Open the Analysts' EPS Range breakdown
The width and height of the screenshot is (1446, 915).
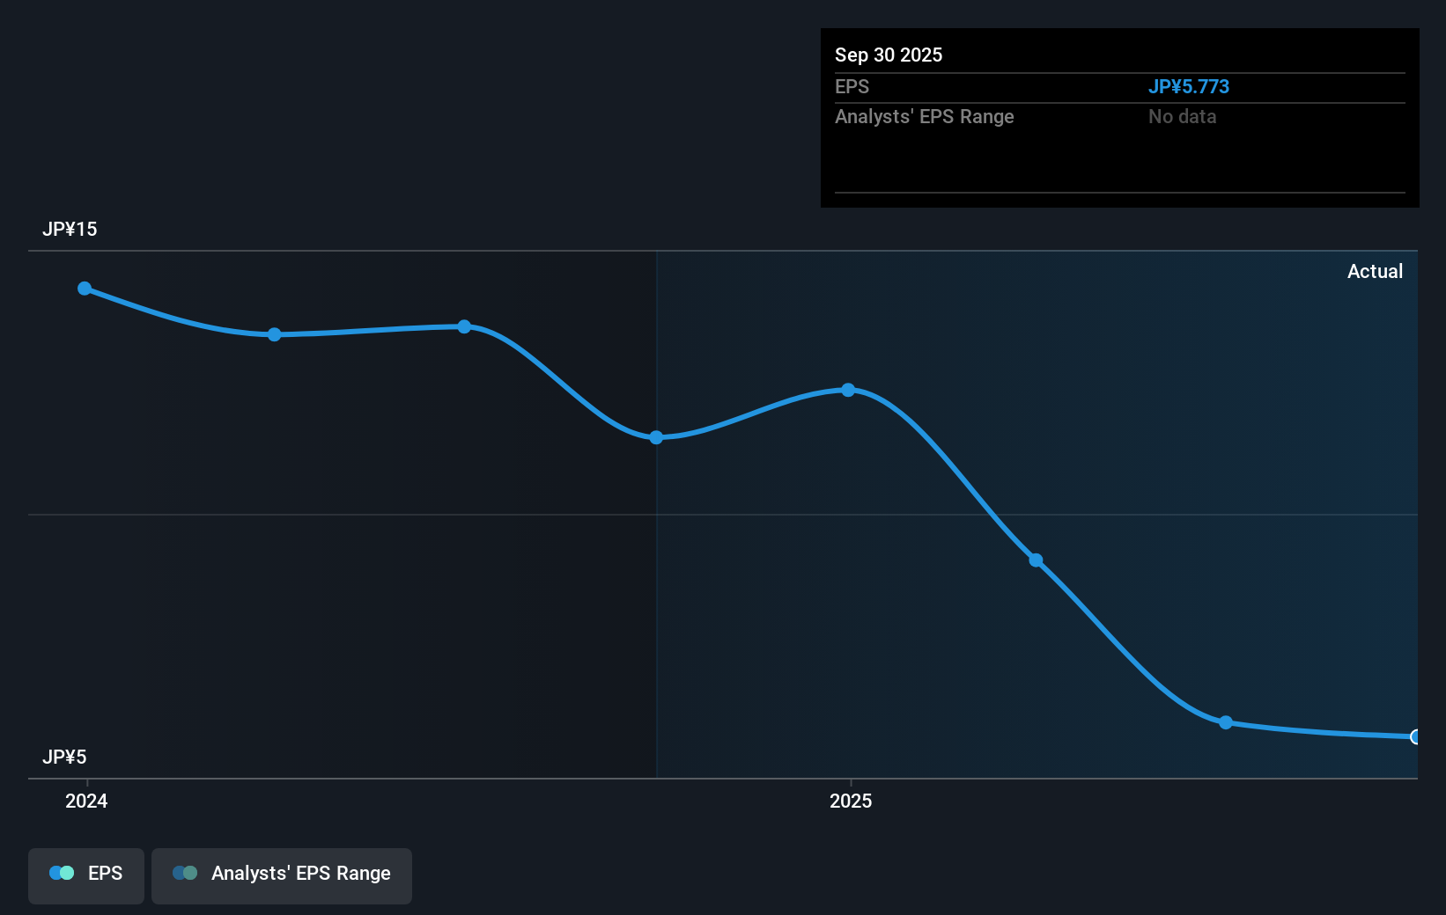[x=924, y=116]
